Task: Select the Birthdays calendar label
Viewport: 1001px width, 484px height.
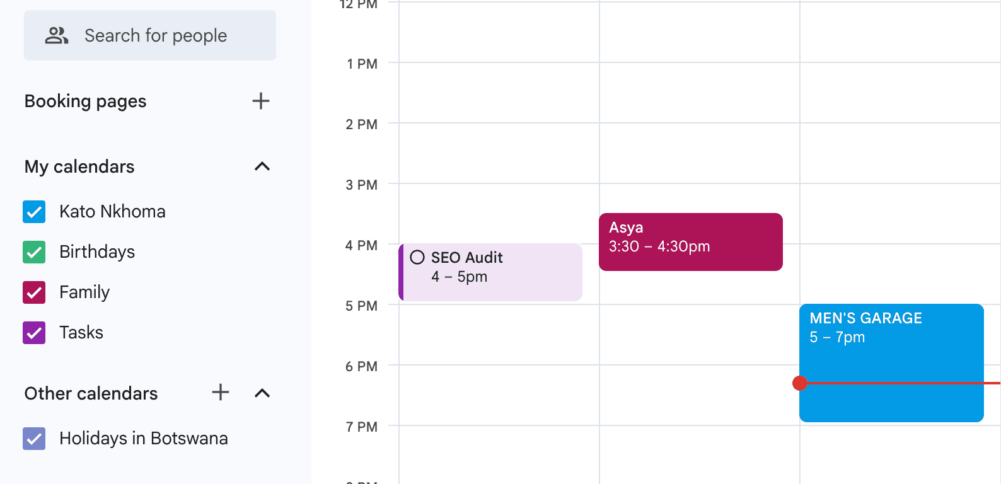Action: [x=97, y=251]
